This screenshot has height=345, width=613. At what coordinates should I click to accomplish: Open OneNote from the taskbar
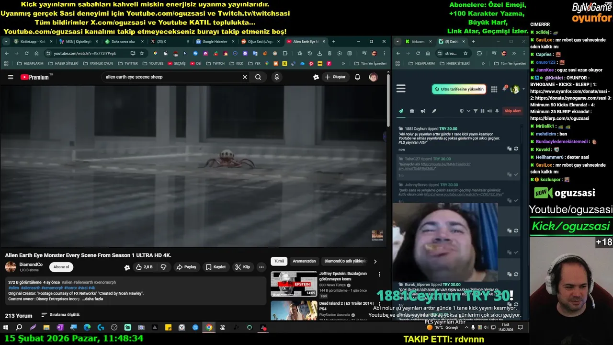(x=60, y=327)
